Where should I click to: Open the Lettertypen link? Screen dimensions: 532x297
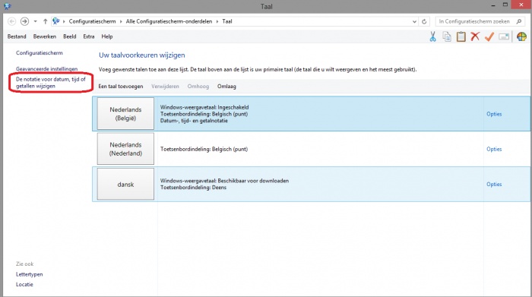pyautogui.click(x=29, y=274)
